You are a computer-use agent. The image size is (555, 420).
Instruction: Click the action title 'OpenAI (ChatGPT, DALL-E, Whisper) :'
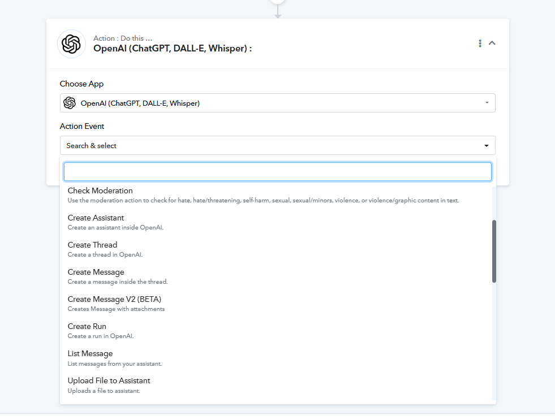173,49
